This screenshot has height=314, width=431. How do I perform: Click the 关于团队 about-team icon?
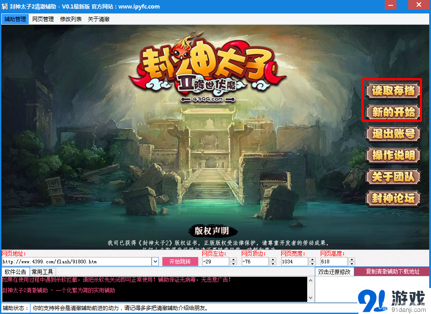[x=392, y=177]
